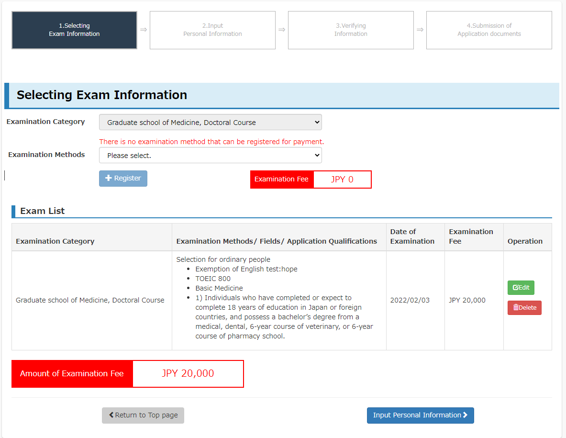The width and height of the screenshot is (566, 438).
Task: Delete the registered exam entry
Action: click(524, 308)
